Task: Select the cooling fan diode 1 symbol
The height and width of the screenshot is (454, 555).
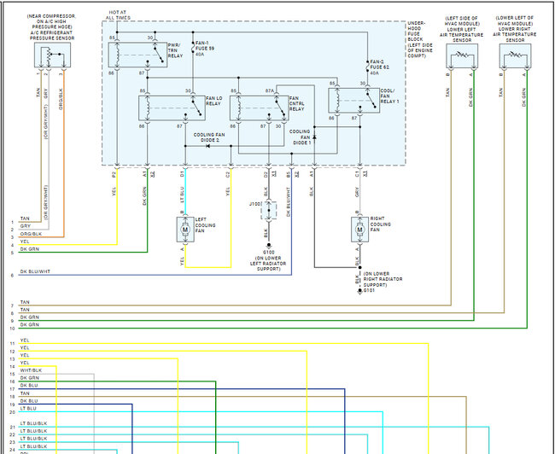Action: pyautogui.click(x=314, y=137)
